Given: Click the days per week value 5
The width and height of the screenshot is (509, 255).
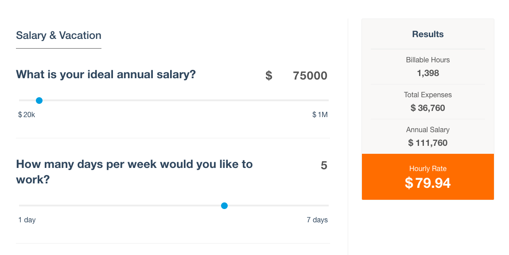Looking at the screenshot, I should coord(324,166).
